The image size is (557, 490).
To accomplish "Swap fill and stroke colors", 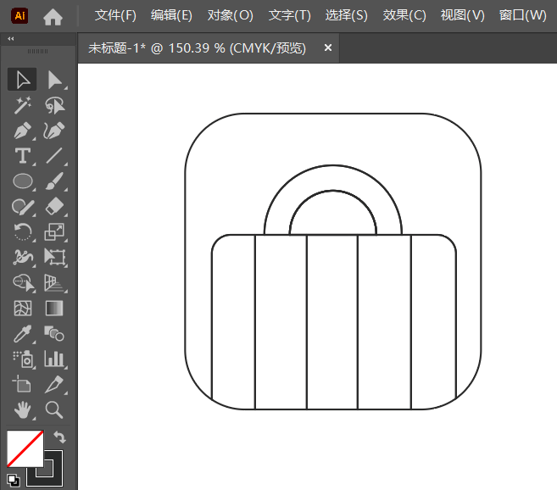I will tap(59, 437).
